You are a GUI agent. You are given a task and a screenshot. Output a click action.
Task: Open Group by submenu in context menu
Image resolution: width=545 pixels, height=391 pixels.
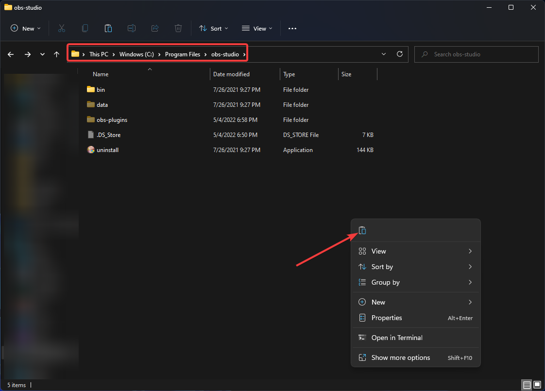coord(416,282)
